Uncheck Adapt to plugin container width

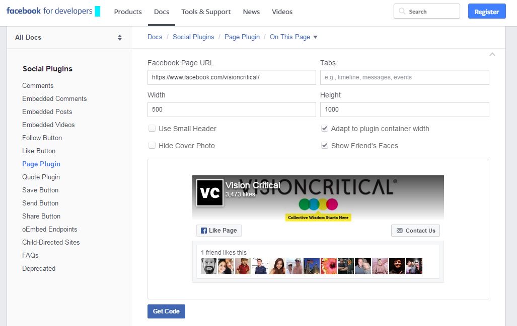tap(325, 128)
